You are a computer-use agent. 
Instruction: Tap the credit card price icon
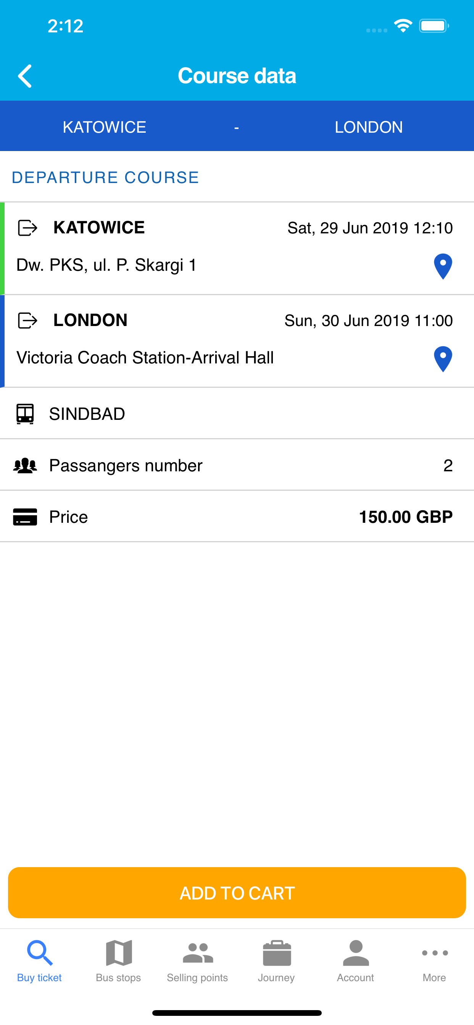pos(25,517)
